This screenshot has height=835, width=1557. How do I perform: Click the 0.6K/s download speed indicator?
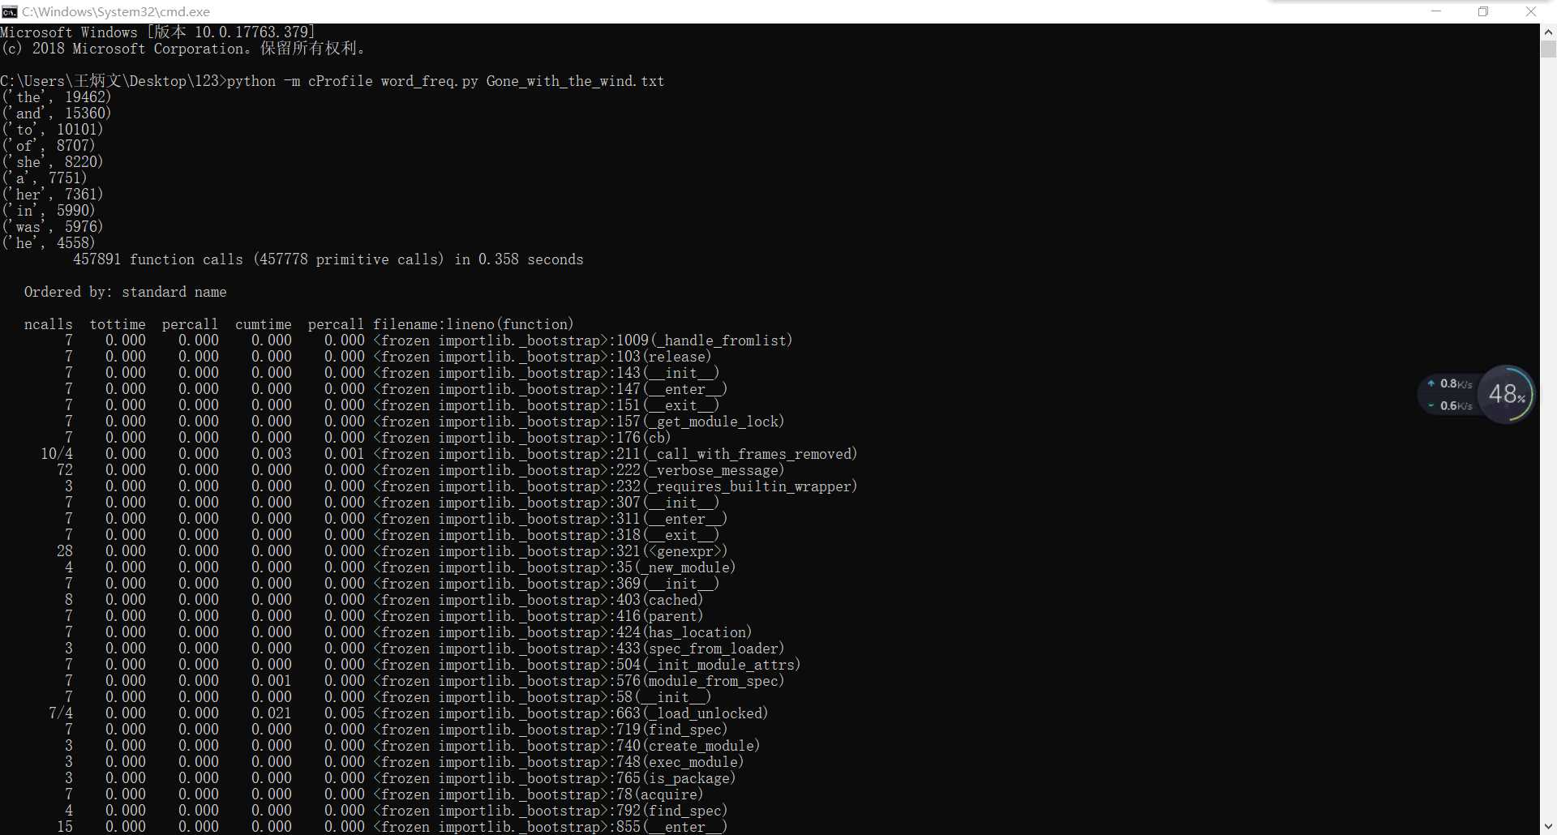coord(1451,405)
